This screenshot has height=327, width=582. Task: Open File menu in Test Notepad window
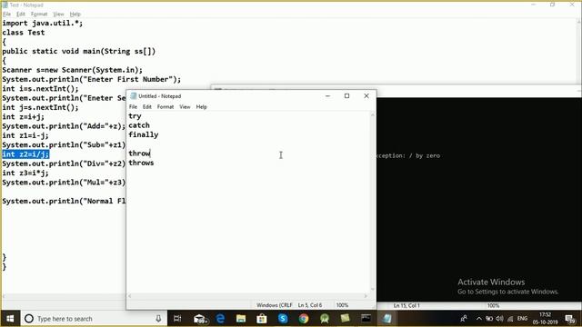tap(7, 15)
